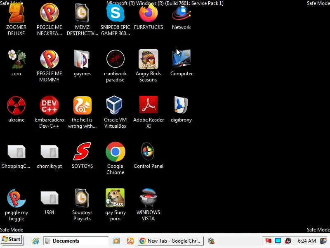Click the MEMZ DESTRUCTIV... icon
The width and height of the screenshot is (330, 248).
[x=82, y=13]
